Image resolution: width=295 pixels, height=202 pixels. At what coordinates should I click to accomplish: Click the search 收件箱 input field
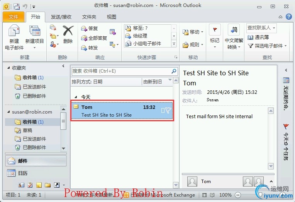pos(121,71)
